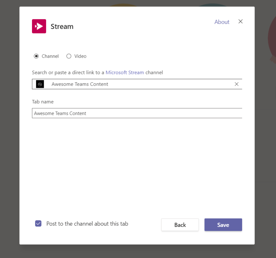Viewport: 276px width, 258px height.
Task: Select the Channel radio button
Action: point(36,56)
